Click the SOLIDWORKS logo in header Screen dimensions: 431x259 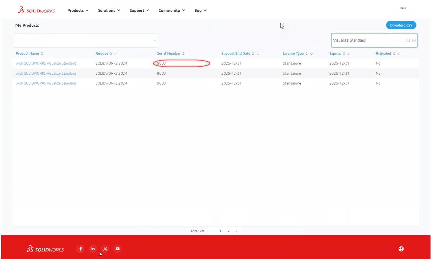[36, 10]
